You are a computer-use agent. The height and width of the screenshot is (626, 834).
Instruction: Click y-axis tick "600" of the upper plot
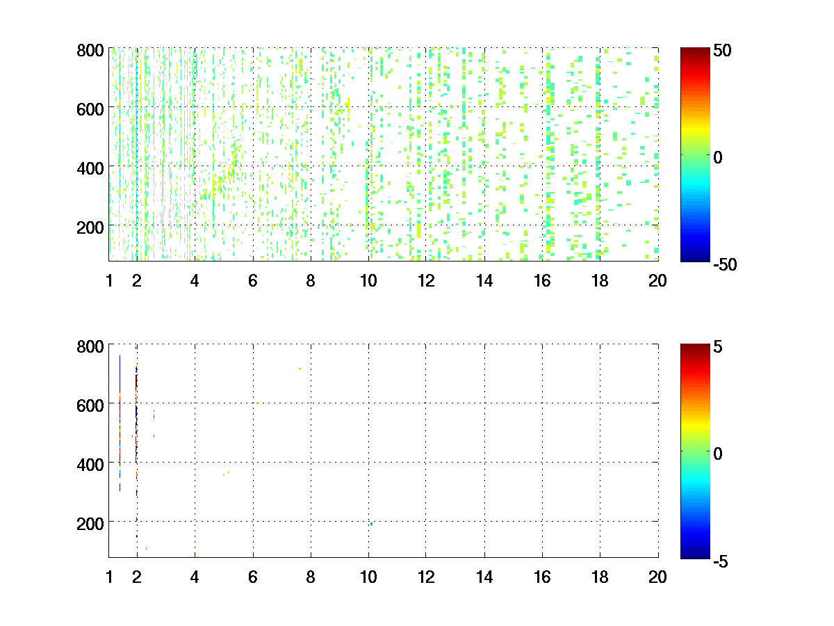[90, 109]
